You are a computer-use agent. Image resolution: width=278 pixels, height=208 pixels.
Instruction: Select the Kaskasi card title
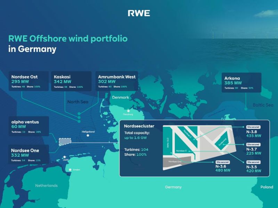pos(62,77)
